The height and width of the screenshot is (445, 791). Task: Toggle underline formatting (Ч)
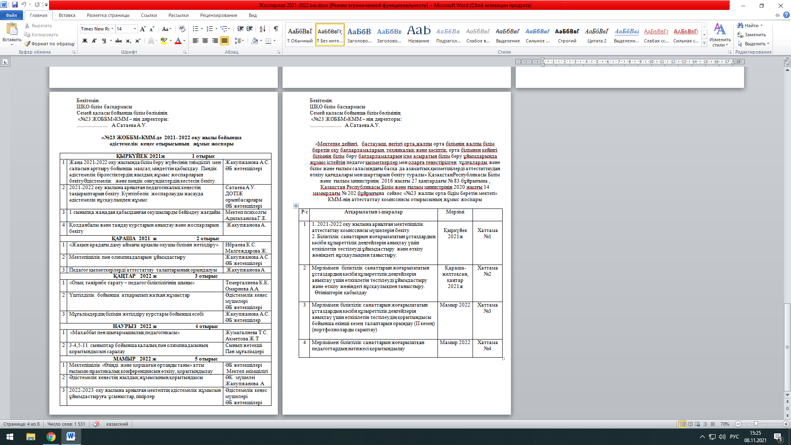(x=104, y=41)
